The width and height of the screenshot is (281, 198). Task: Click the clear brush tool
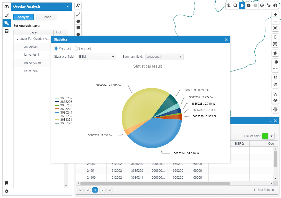[x=269, y=5]
